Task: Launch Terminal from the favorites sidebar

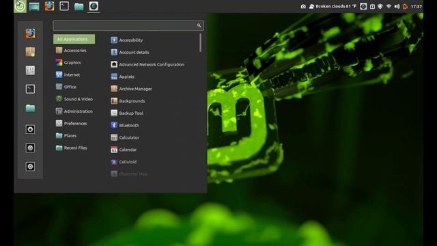Action: (30, 89)
